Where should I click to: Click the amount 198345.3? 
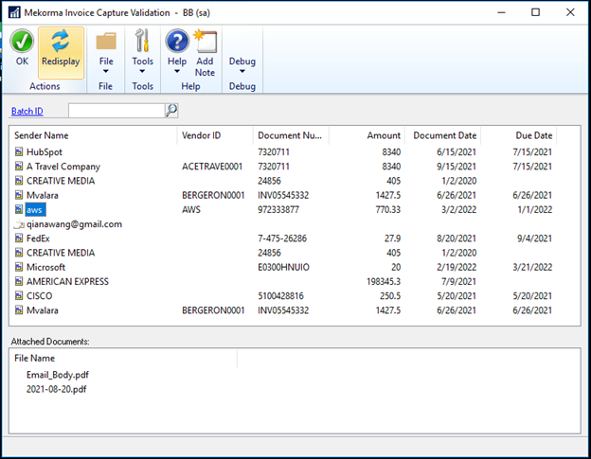coord(384,282)
